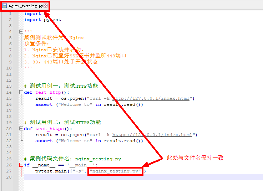The height and width of the screenshot is (191, 263).
Task: Collapse the if __name__ fold at line 26
Action: [21, 165]
